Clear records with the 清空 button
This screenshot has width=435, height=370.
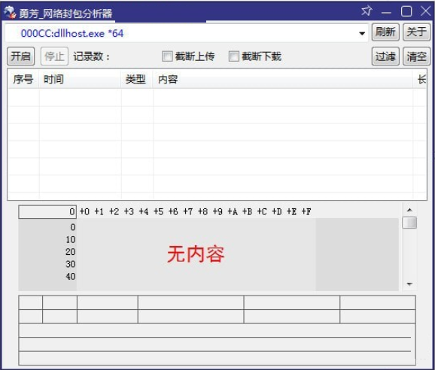coord(416,56)
